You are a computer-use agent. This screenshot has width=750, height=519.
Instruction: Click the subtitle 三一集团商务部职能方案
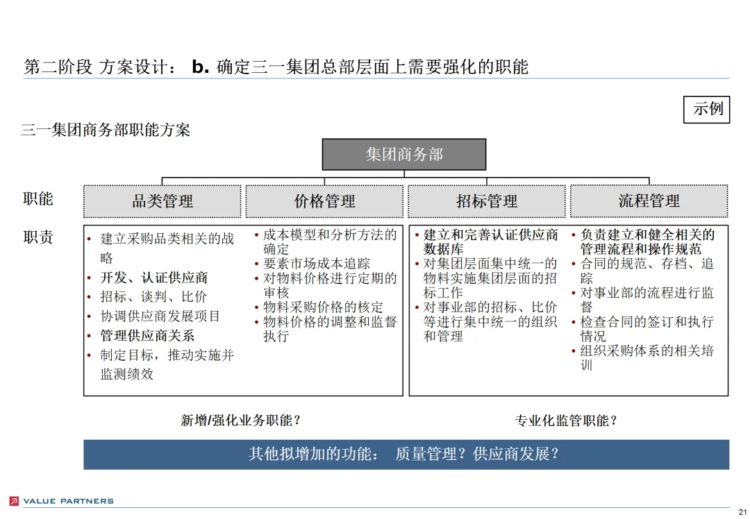106,130
